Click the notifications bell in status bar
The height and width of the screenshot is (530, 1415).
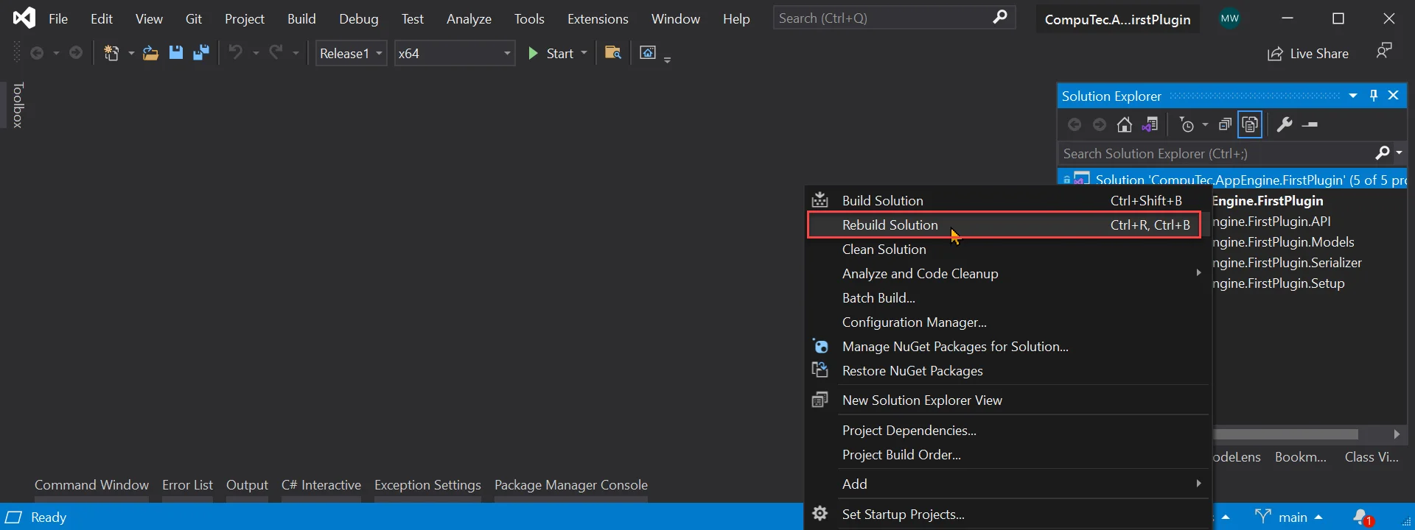(x=1362, y=517)
